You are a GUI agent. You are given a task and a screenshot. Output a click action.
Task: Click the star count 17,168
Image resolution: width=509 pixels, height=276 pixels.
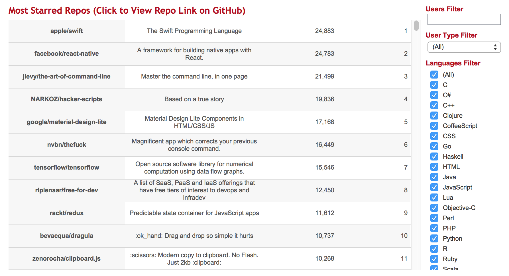(325, 122)
